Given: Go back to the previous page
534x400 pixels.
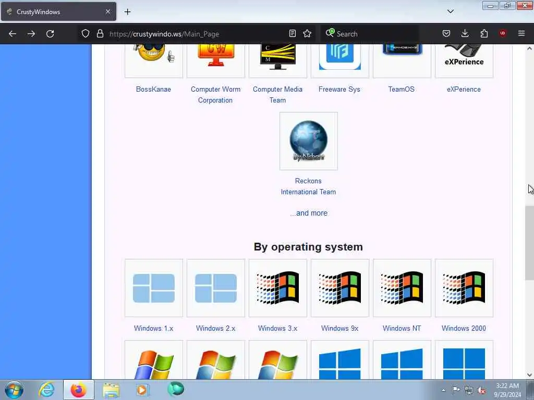Looking at the screenshot, I should (13, 34).
